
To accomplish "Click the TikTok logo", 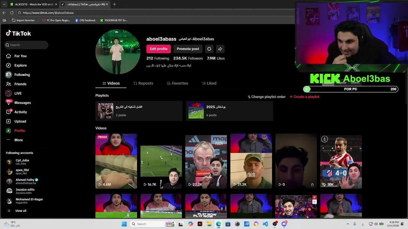I will coord(18,33).
